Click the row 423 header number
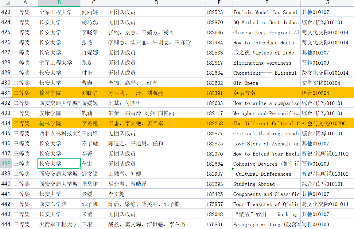354x229 pixels. pos(6,12)
